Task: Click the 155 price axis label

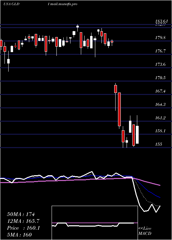Action: 159,144
